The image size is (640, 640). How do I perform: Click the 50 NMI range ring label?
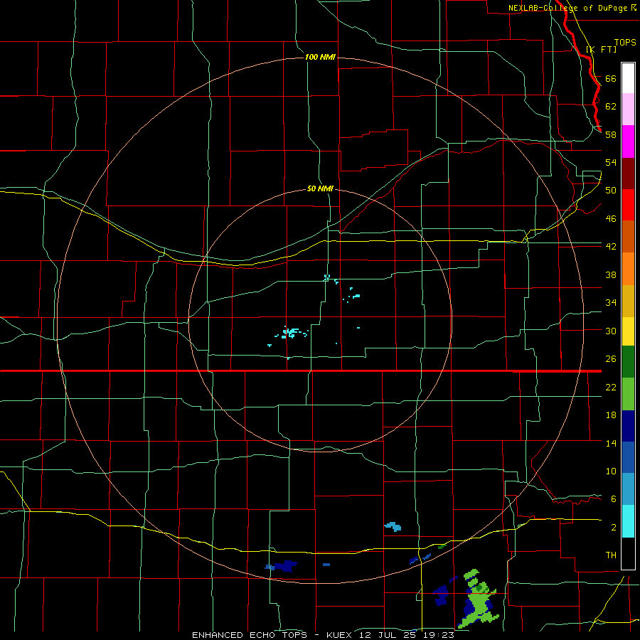pos(320,188)
